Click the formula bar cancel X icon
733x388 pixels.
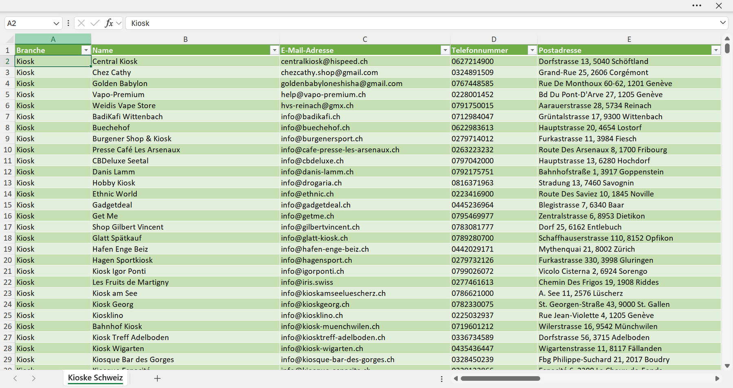(x=81, y=23)
